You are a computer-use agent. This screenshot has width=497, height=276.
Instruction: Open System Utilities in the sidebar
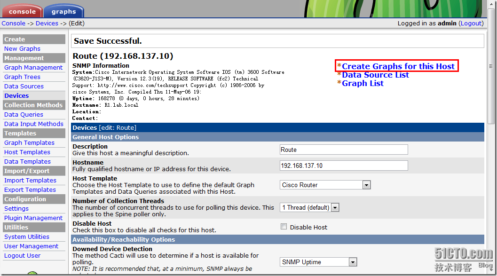[27, 237]
